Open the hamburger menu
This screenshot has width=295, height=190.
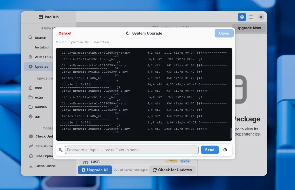click(x=251, y=17)
